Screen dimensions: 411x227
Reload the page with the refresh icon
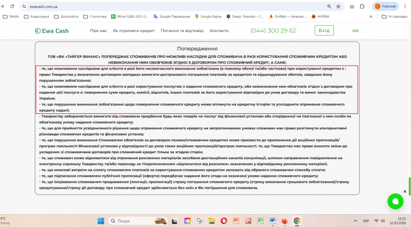[12, 6]
